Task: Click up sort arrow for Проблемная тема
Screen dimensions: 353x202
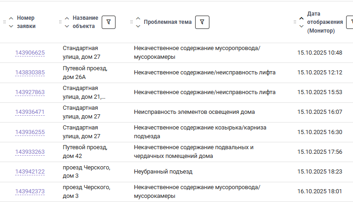Action: 138,18
